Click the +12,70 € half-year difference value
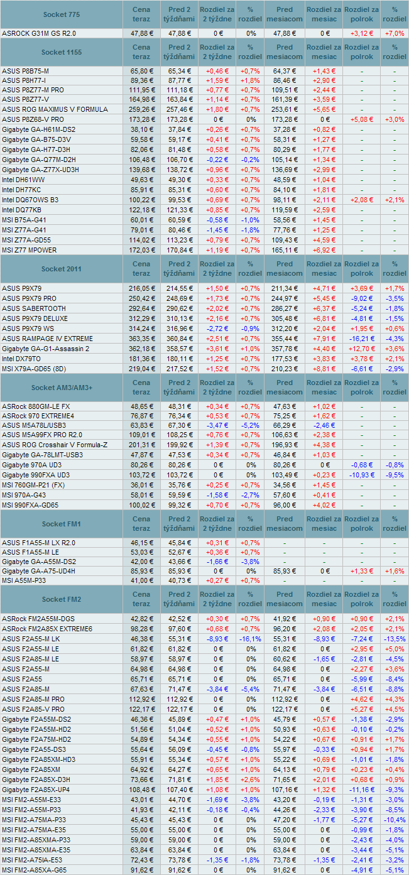409x875 pixels. click(x=363, y=349)
